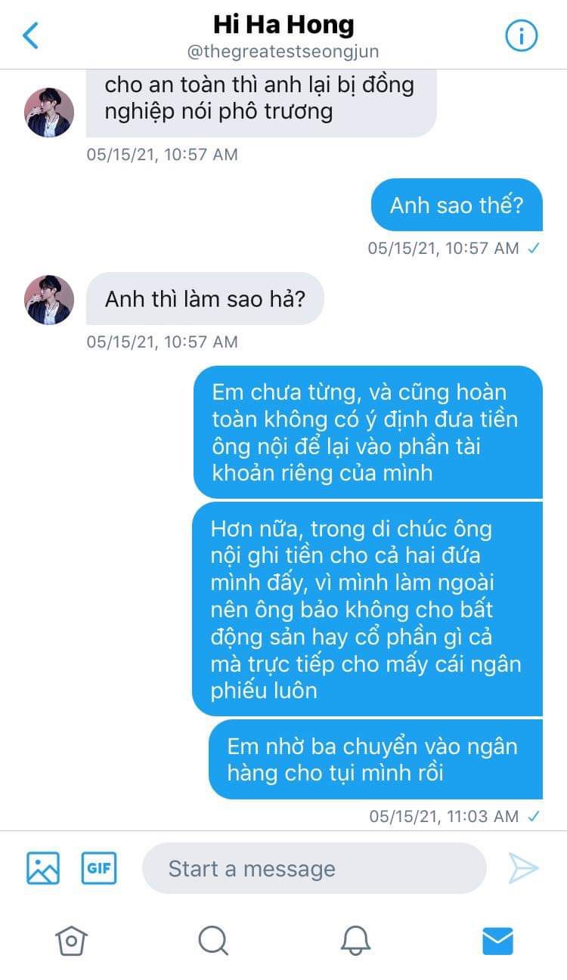This screenshot has width=567, height=980.
Task: Select the 'Hơn nữa, trong di chúc' bubble
Action: point(367,609)
